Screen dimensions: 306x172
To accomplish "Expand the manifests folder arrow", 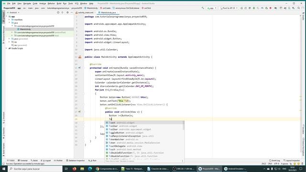I will 10,20.
